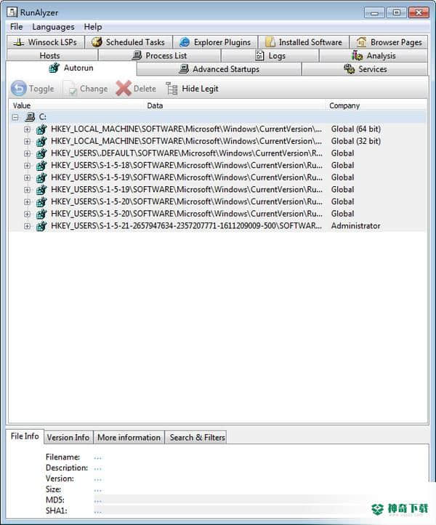Open the Help menu
Screen dimensions: 436x525
[x=93, y=27]
